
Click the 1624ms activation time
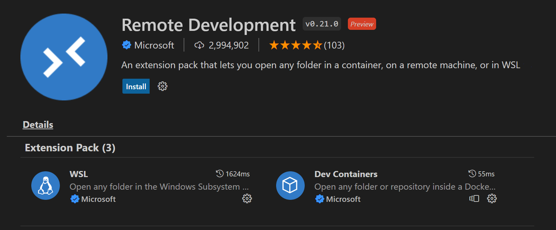click(237, 174)
